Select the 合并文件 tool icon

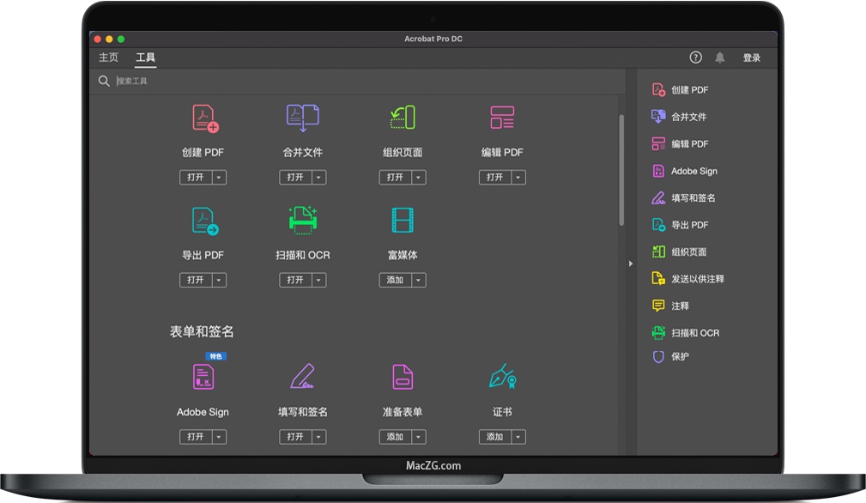tap(302, 118)
